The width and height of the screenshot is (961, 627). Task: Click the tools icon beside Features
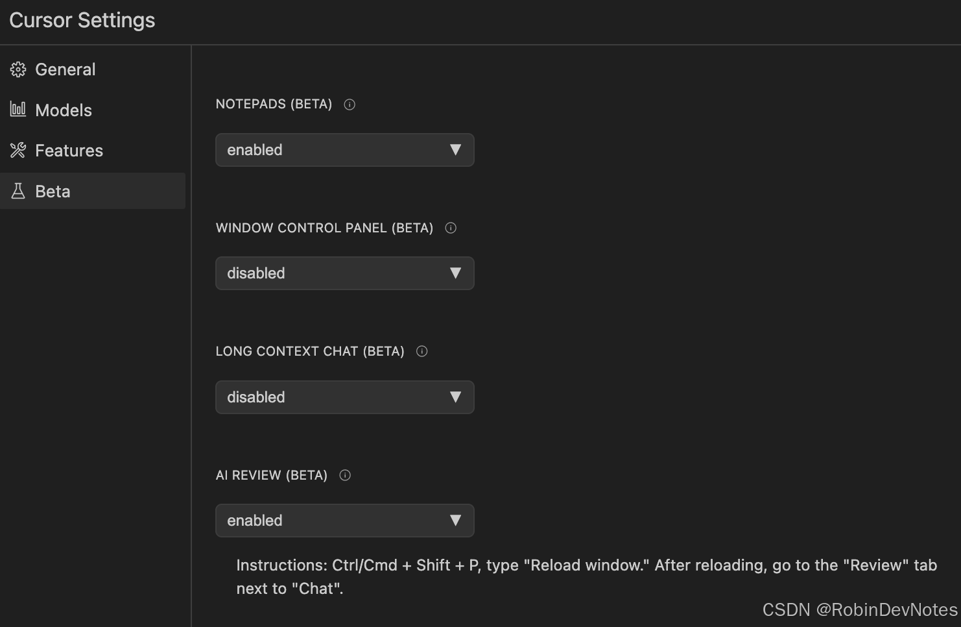[x=18, y=151]
